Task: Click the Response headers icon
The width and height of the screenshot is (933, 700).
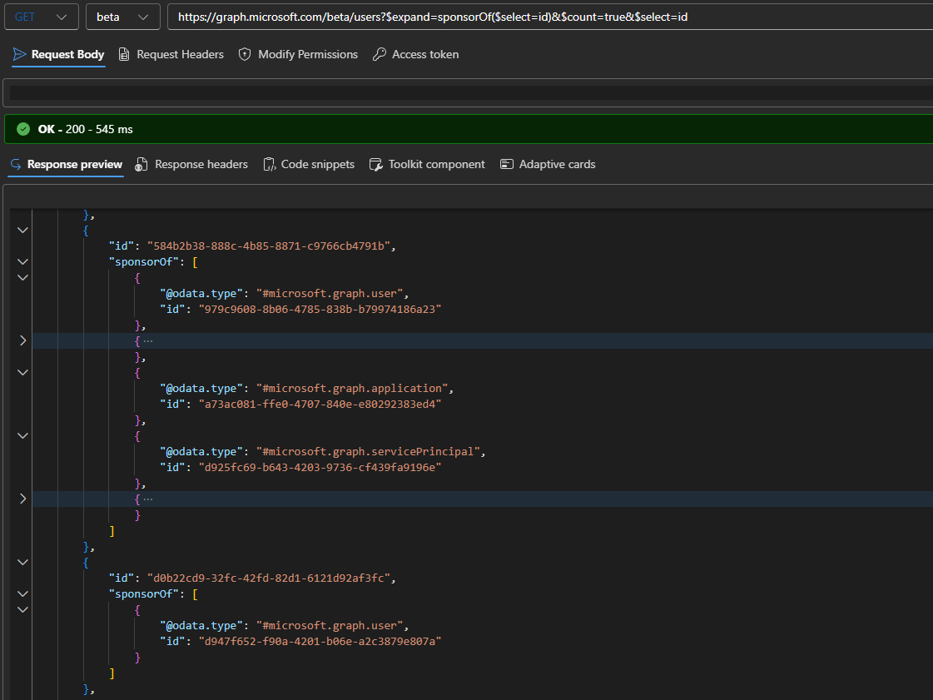Action: (x=141, y=164)
